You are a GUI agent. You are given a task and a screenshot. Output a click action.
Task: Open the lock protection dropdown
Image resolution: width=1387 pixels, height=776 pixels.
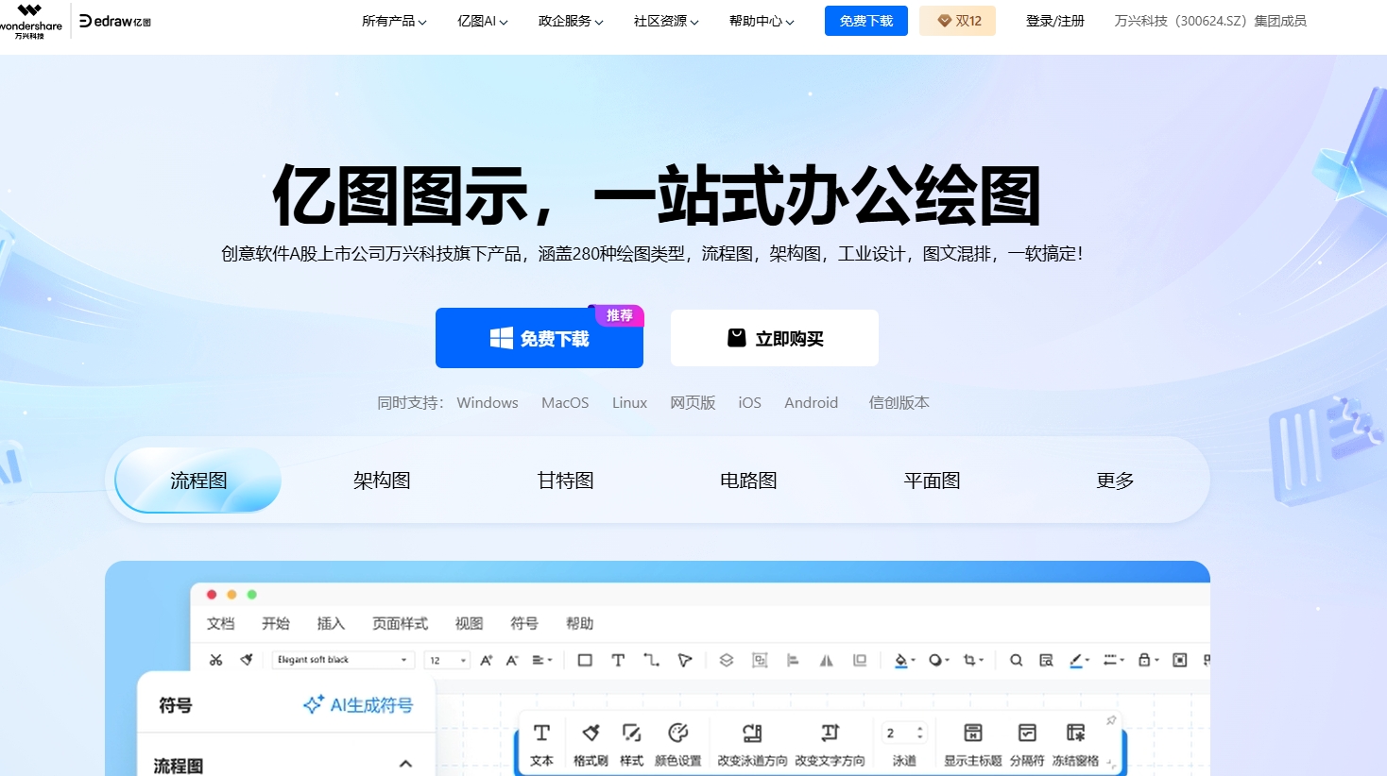(x=1148, y=660)
